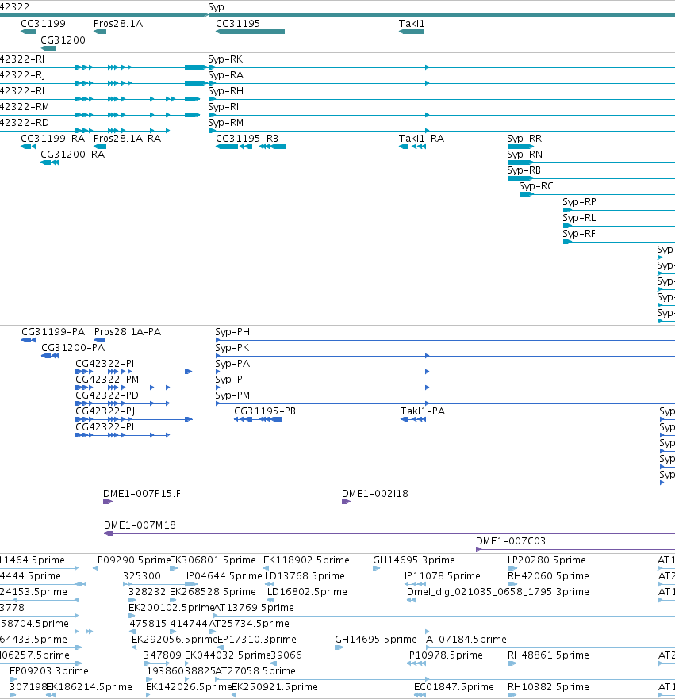Open the Pros28.1A-RA transcript
This screenshot has height=699, width=675.
(127, 139)
